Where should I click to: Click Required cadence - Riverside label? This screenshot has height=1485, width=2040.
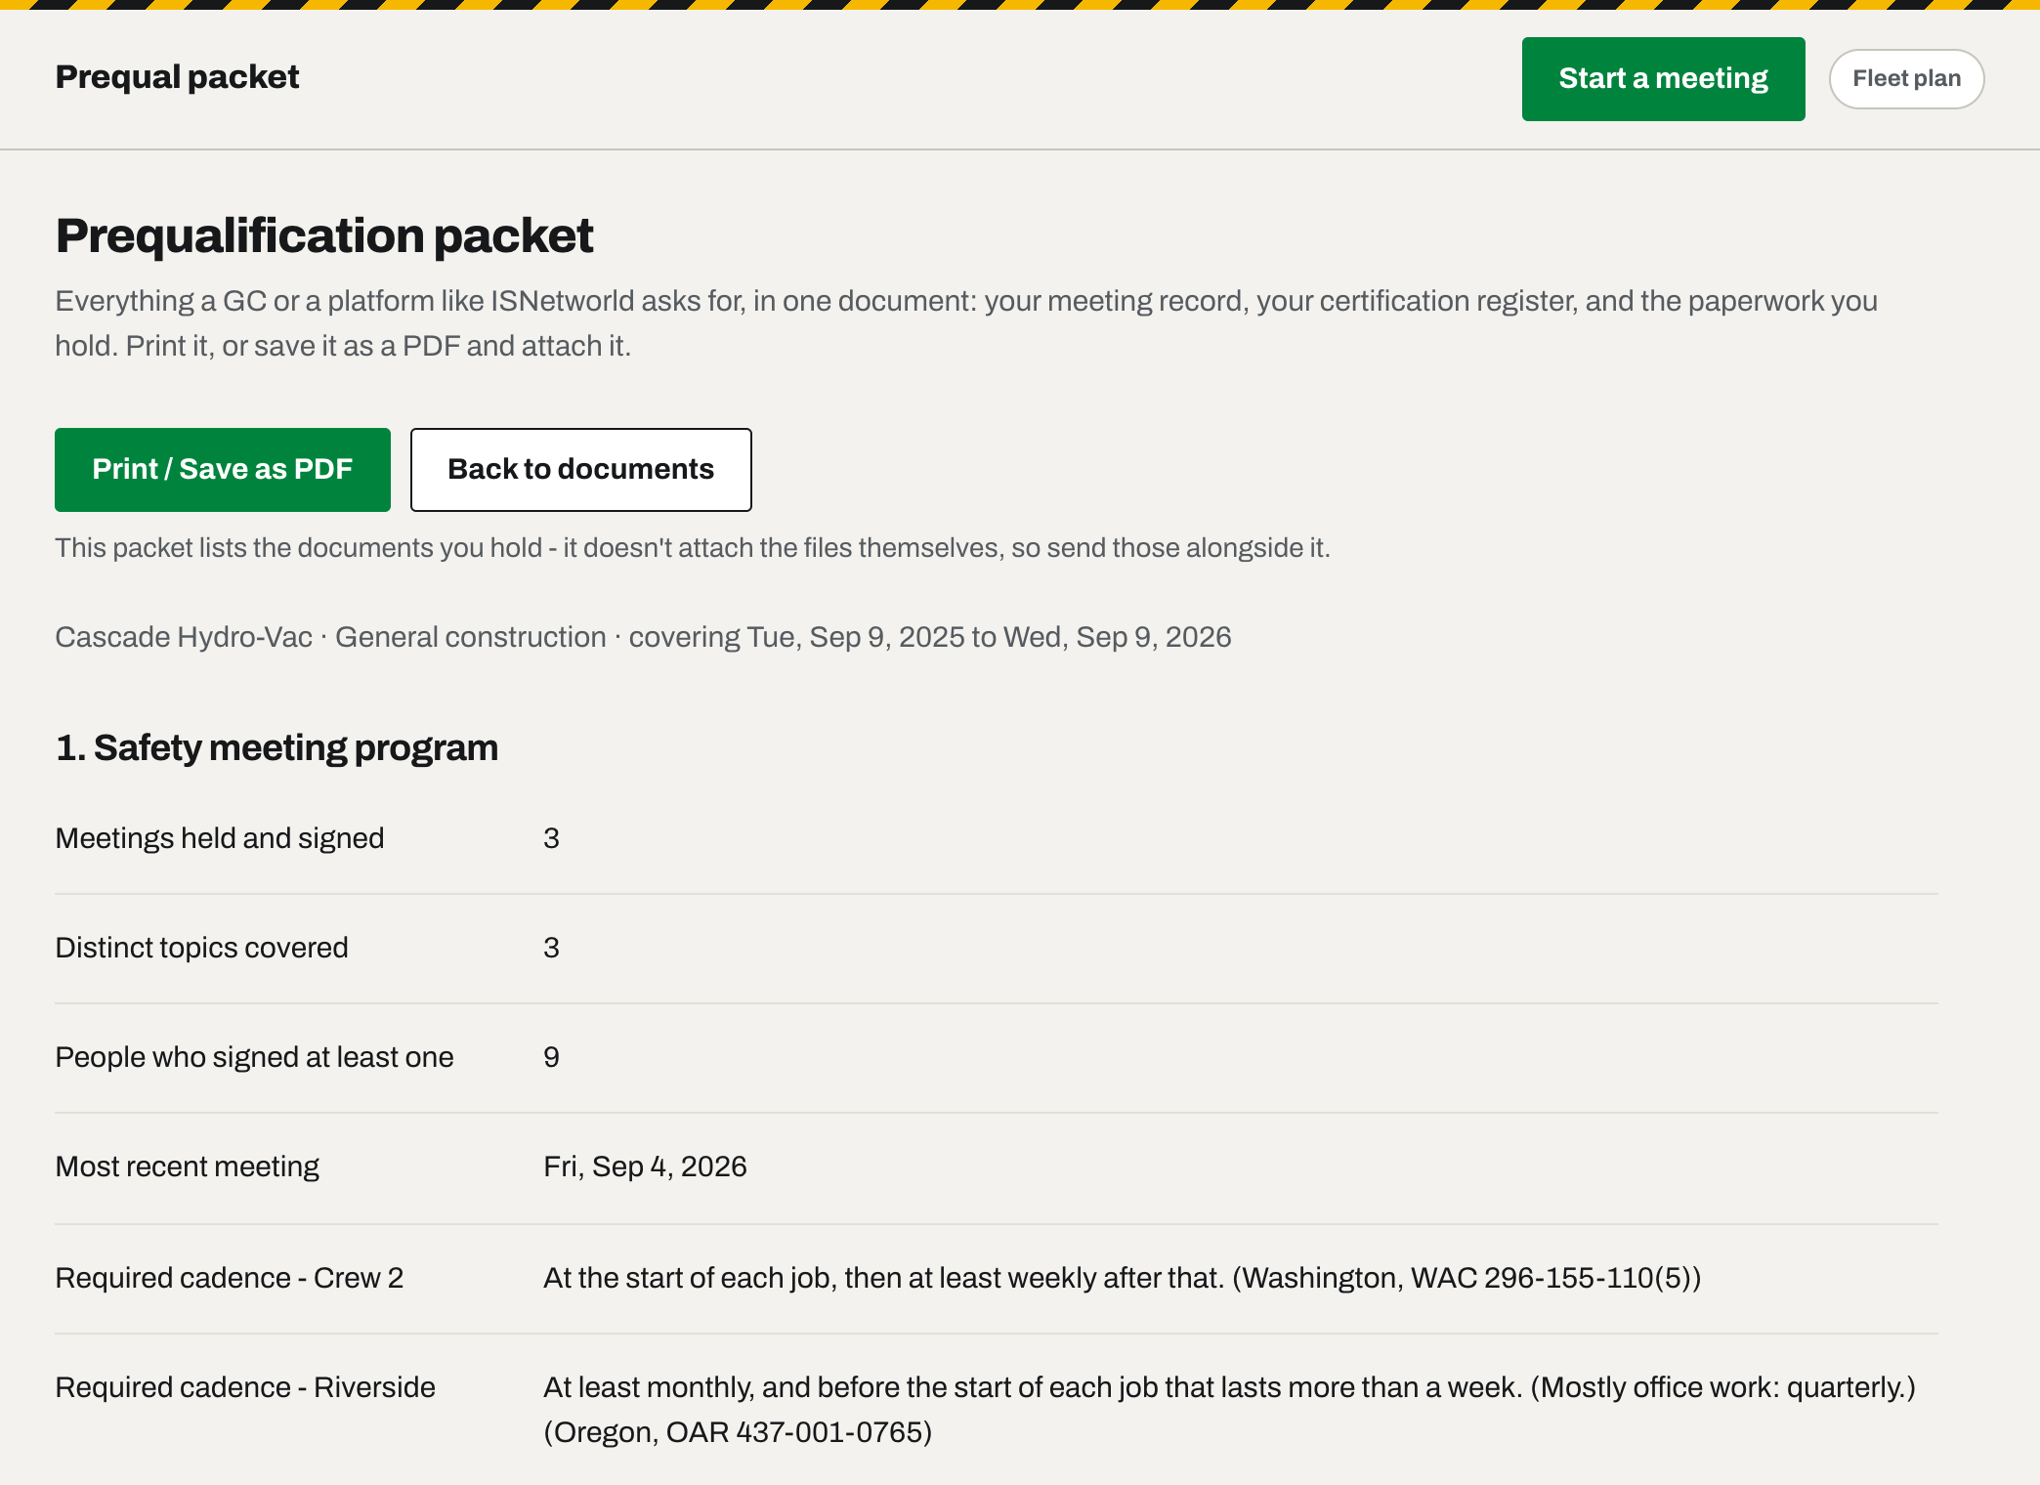point(245,1387)
